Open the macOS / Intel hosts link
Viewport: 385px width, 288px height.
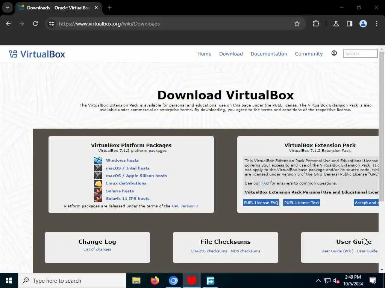tap(128, 168)
